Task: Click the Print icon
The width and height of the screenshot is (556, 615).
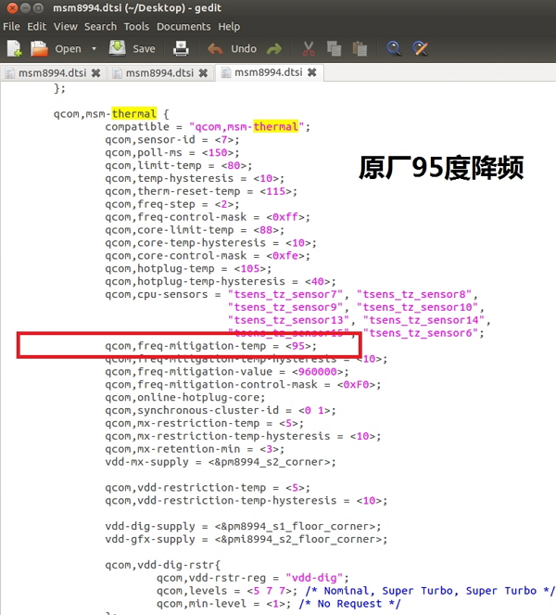Action: pyautogui.click(x=182, y=48)
